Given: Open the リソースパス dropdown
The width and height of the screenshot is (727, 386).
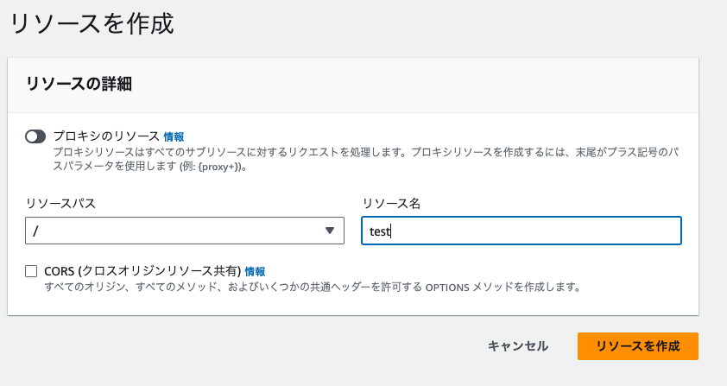Looking at the screenshot, I should pos(185,231).
